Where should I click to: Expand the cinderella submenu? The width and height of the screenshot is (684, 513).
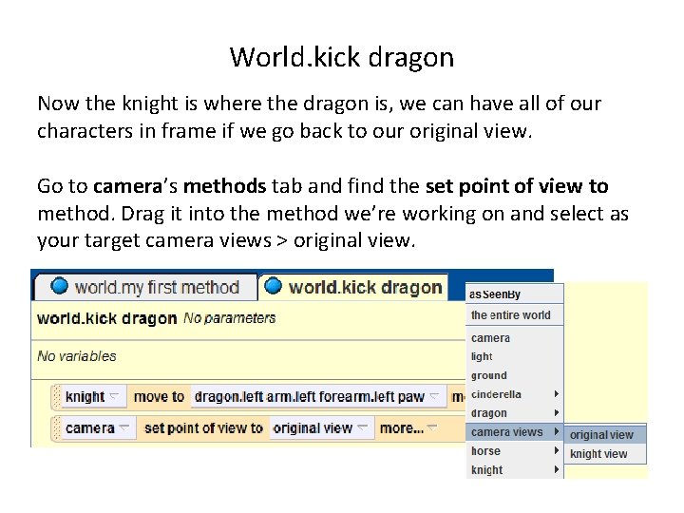(x=515, y=394)
